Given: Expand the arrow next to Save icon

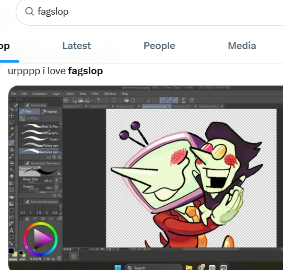Looking at the screenshot, I should (92, 100).
